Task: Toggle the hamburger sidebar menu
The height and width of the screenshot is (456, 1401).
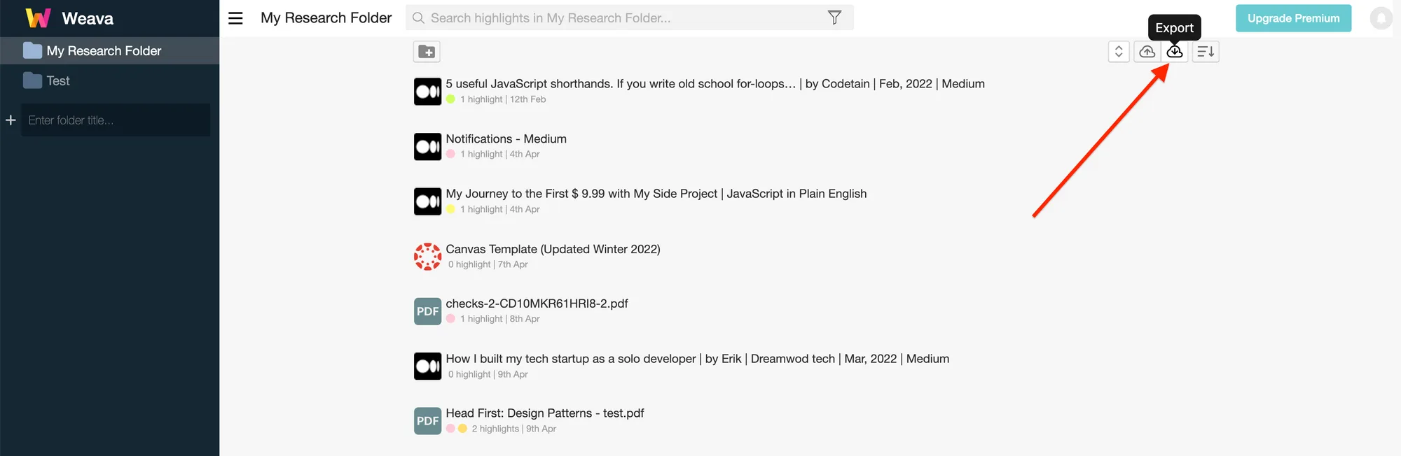Action: [235, 18]
